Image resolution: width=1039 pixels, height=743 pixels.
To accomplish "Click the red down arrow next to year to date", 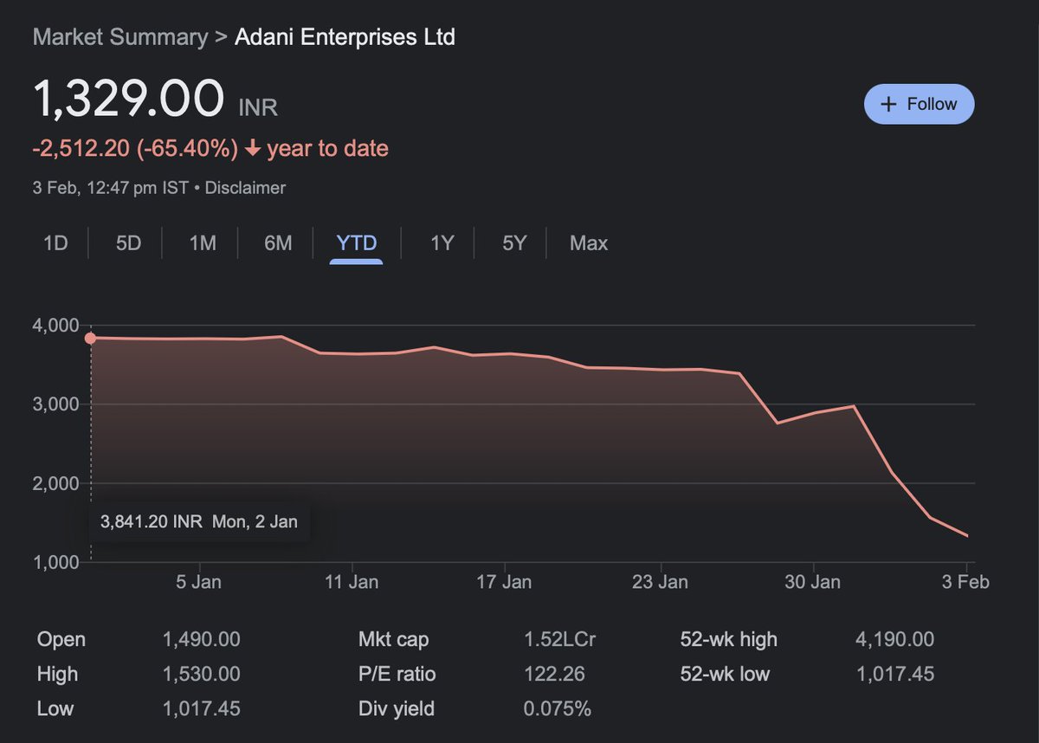I will (x=253, y=149).
